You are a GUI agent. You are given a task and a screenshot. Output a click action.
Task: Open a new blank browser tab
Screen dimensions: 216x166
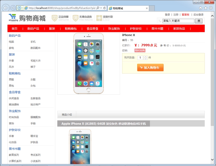click(x=152, y=8)
